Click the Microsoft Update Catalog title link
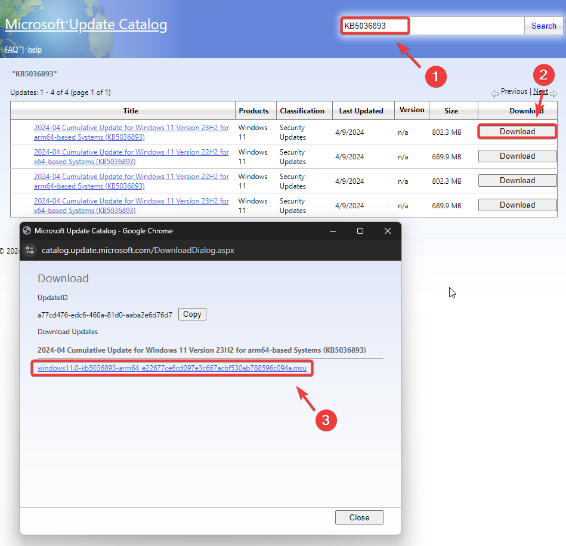The height and width of the screenshot is (546, 566). pos(86,24)
